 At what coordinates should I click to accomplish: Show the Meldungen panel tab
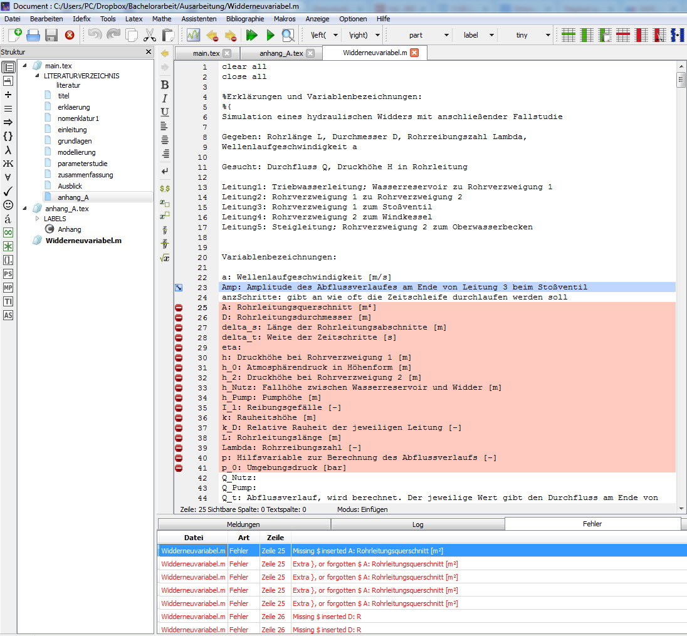(x=244, y=524)
